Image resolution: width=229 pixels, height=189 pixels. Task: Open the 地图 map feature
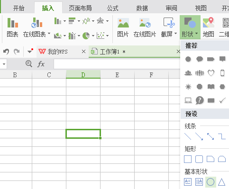pyautogui.click(x=209, y=28)
